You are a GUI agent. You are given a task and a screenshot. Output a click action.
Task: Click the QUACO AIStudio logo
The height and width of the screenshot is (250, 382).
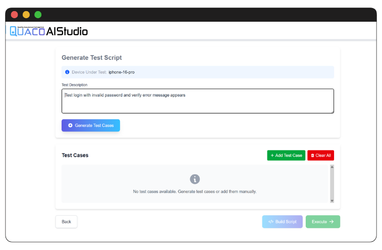(x=49, y=31)
